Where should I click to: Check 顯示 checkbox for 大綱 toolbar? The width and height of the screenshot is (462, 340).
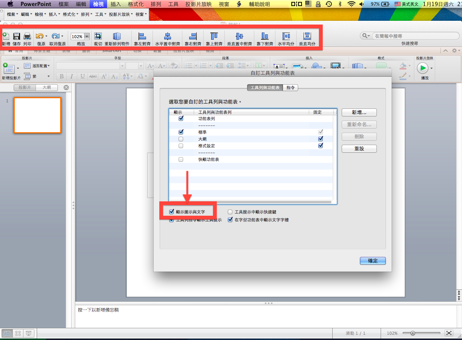[181, 139]
